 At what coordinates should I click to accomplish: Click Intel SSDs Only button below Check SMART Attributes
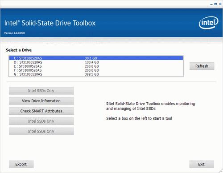click(x=41, y=121)
